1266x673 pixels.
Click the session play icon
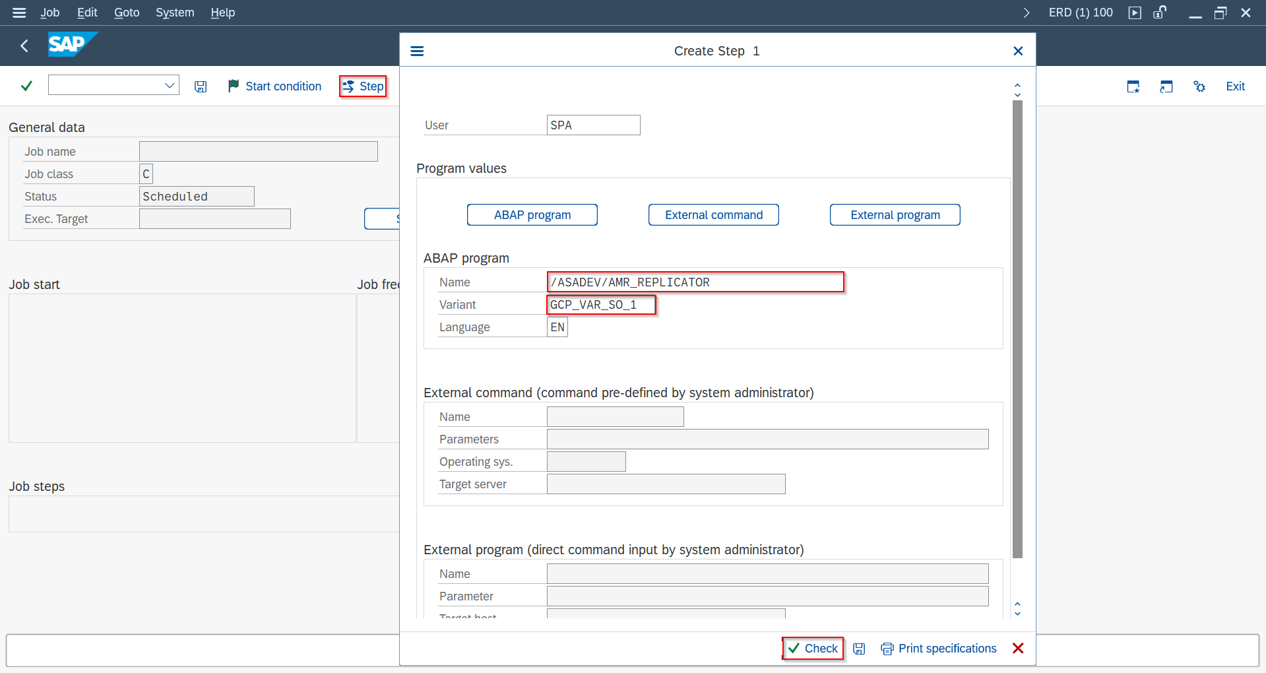[1135, 13]
